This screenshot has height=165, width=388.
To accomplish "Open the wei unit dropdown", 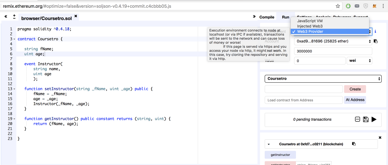I will coord(360,61).
